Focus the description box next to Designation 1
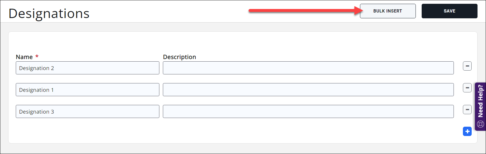Screen dimensions: 486x154 (x=308, y=90)
